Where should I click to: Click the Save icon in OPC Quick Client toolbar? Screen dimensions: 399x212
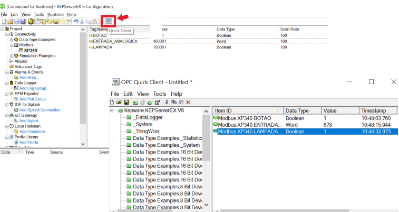[126, 102]
